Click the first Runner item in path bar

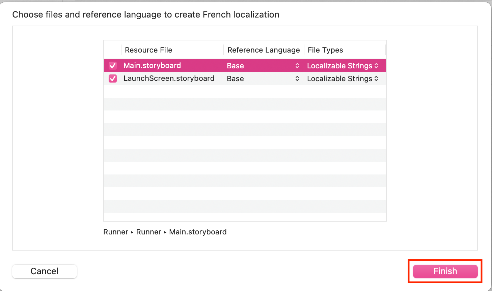coord(116,232)
